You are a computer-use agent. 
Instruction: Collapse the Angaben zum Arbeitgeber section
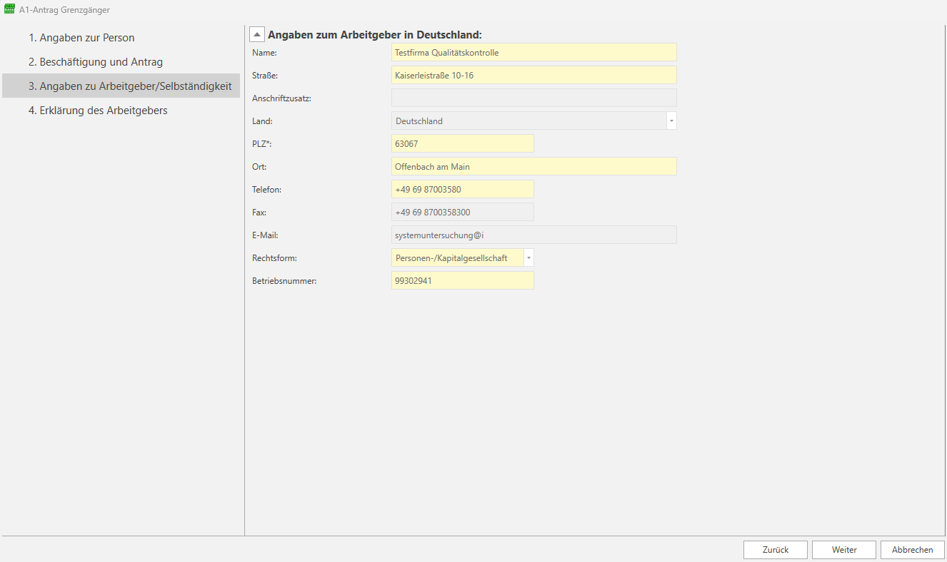click(x=257, y=34)
